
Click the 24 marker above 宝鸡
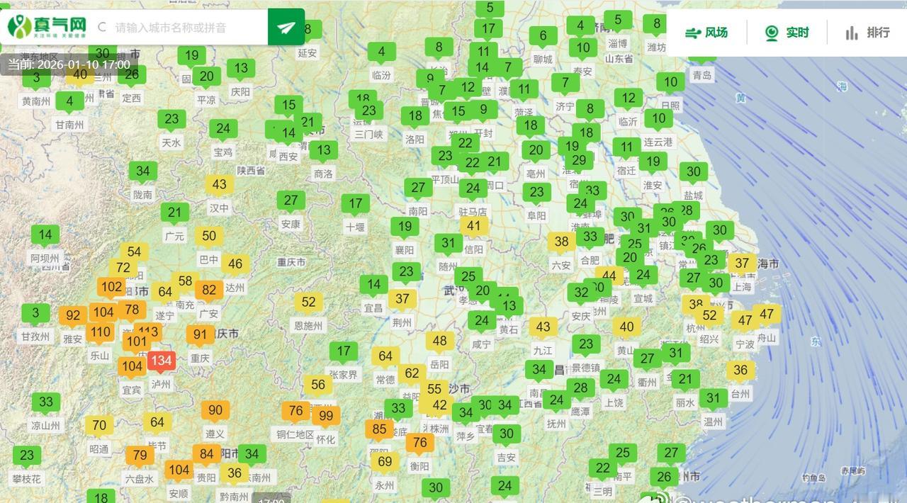pyautogui.click(x=223, y=130)
